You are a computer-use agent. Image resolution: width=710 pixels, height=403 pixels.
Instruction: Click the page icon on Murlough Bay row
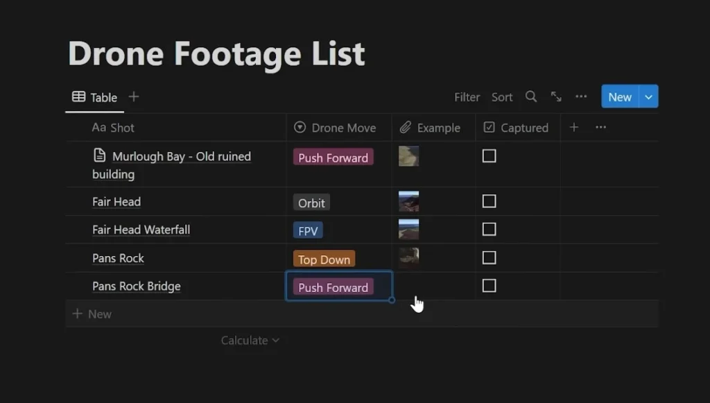pyautogui.click(x=100, y=155)
